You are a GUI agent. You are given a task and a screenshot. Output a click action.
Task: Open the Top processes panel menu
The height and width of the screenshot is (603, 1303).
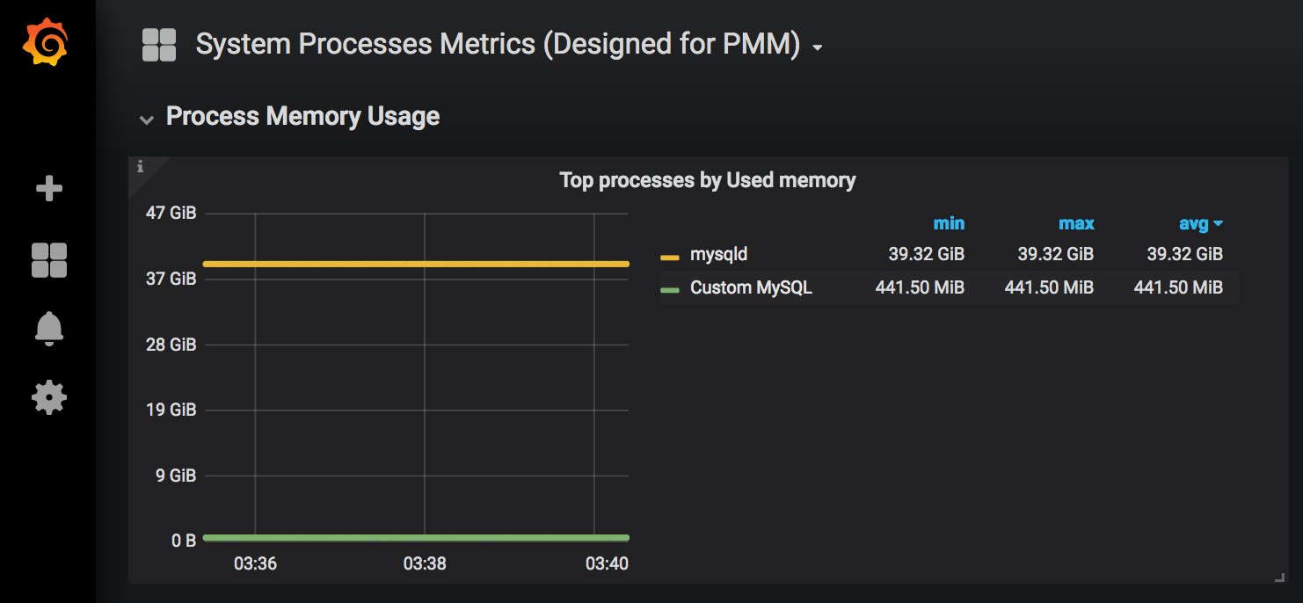click(707, 179)
